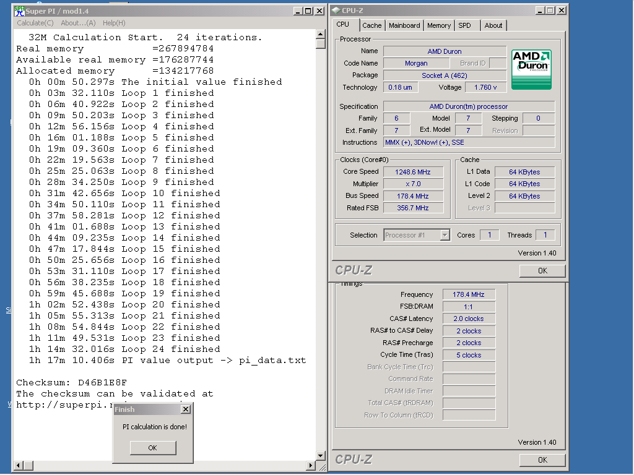Click the horizontal scrollbar thumb in Super PI
The width and height of the screenshot is (634, 475).
coord(28,465)
